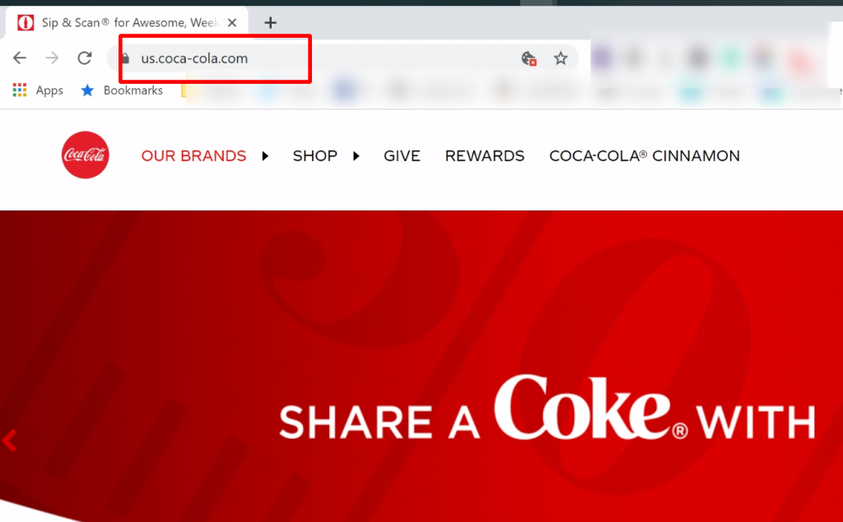Click the Coca-Cola logo icon
The width and height of the screenshot is (843, 522).
click(85, 154)
